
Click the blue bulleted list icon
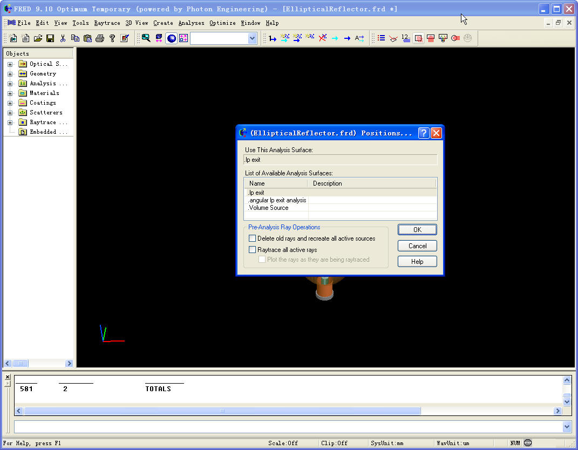[381, 38]
